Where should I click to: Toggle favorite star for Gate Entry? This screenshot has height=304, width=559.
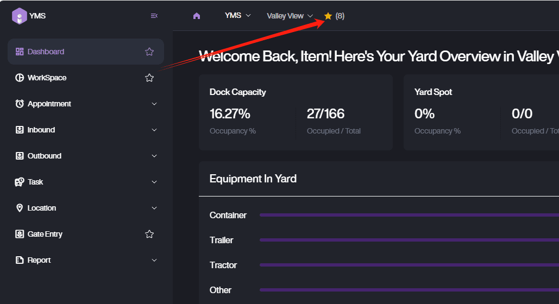coord(149,234)
